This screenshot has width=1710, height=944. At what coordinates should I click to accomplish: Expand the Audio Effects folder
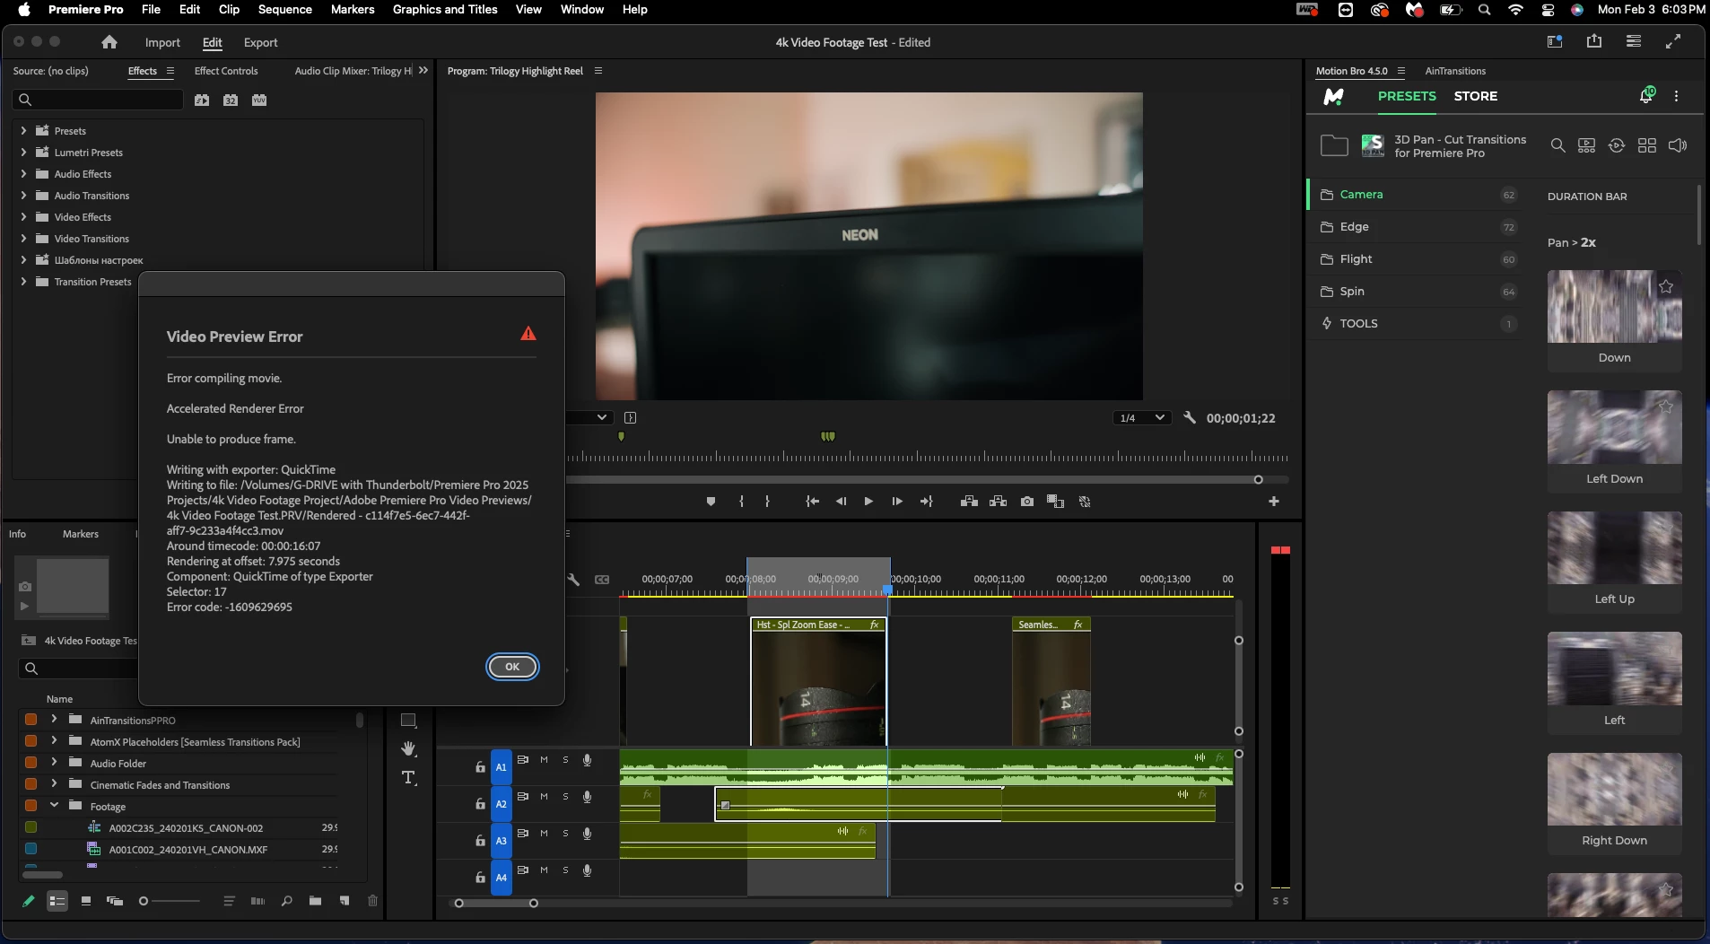click(x=23, y=174)
